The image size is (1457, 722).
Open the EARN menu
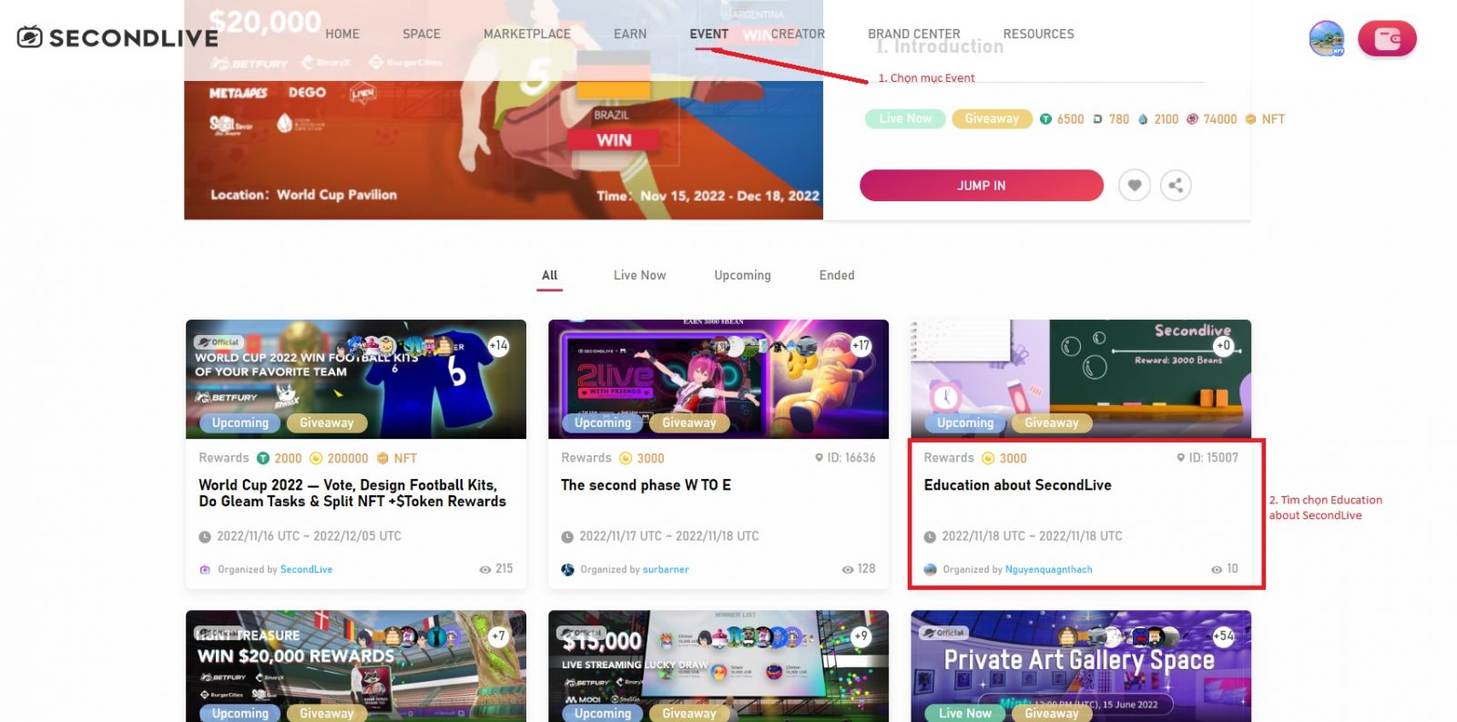[630, 34]
